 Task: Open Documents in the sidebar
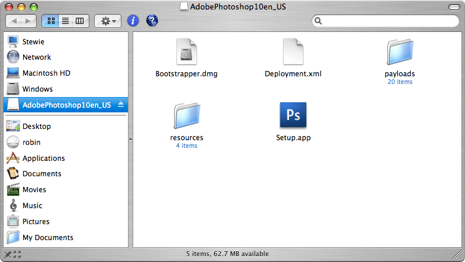pos(66,173)
